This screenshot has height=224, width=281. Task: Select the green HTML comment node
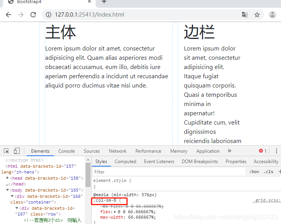pyautogui.click(x=53, y=220)
